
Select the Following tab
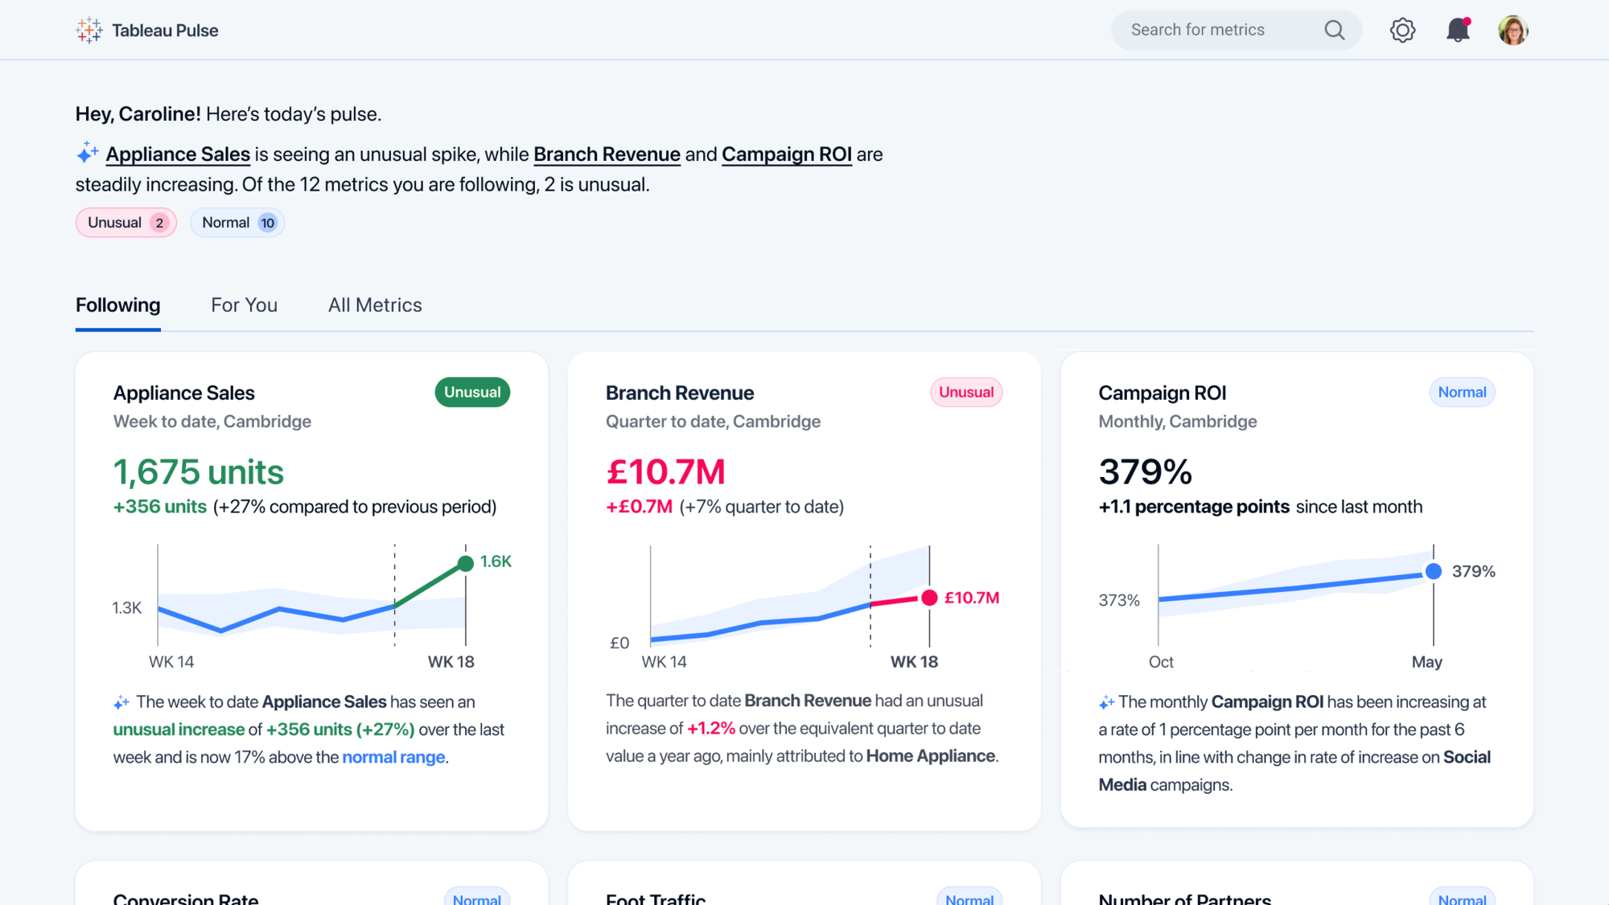[x=118, y=305]
